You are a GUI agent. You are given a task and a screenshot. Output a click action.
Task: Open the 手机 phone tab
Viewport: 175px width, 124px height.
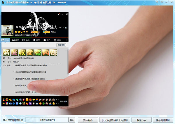(x=57, y=40)
